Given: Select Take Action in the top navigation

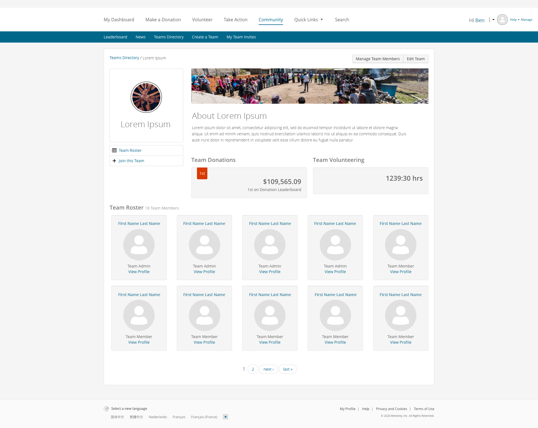Looking at the screenshot, I should [235, 20].
